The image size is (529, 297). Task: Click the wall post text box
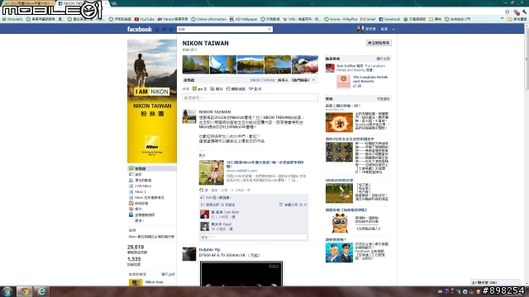[x=250, y=97]
